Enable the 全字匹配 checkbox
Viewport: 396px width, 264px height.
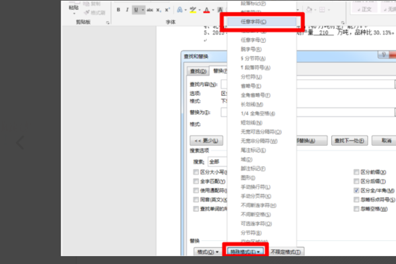[x=196, y=181]
